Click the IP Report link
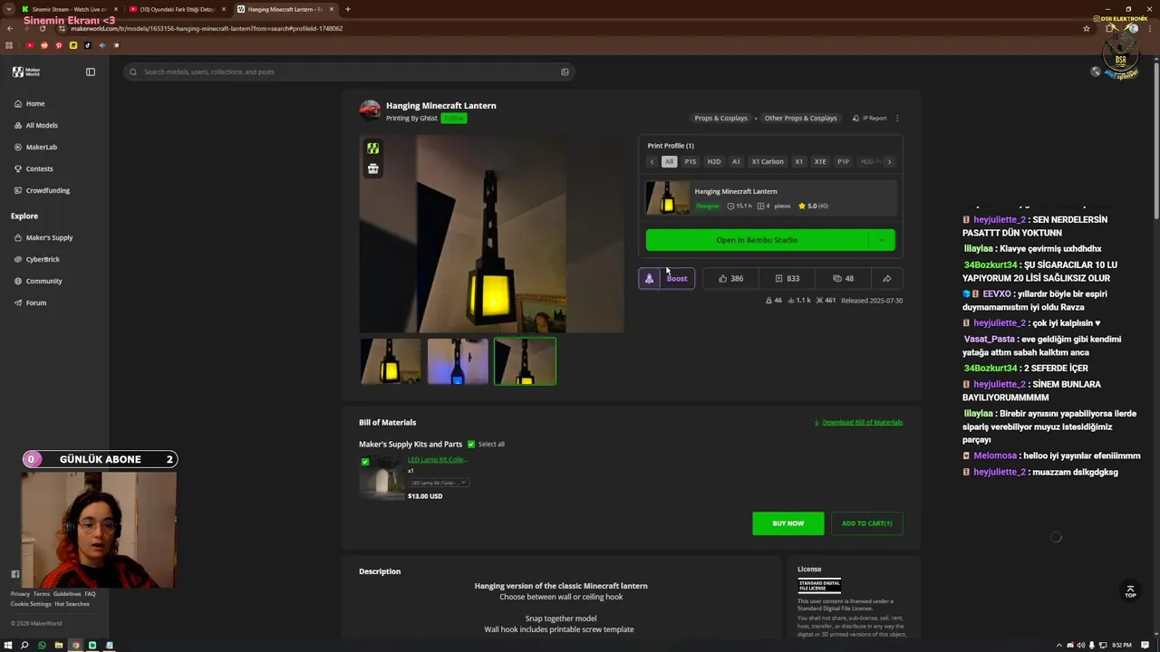 click(869, 118)
